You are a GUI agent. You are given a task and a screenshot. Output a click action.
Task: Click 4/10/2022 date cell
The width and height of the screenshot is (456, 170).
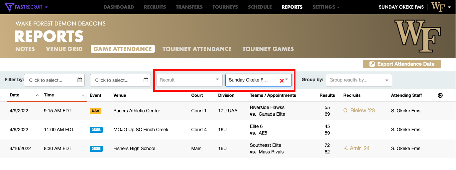[20, 148]
